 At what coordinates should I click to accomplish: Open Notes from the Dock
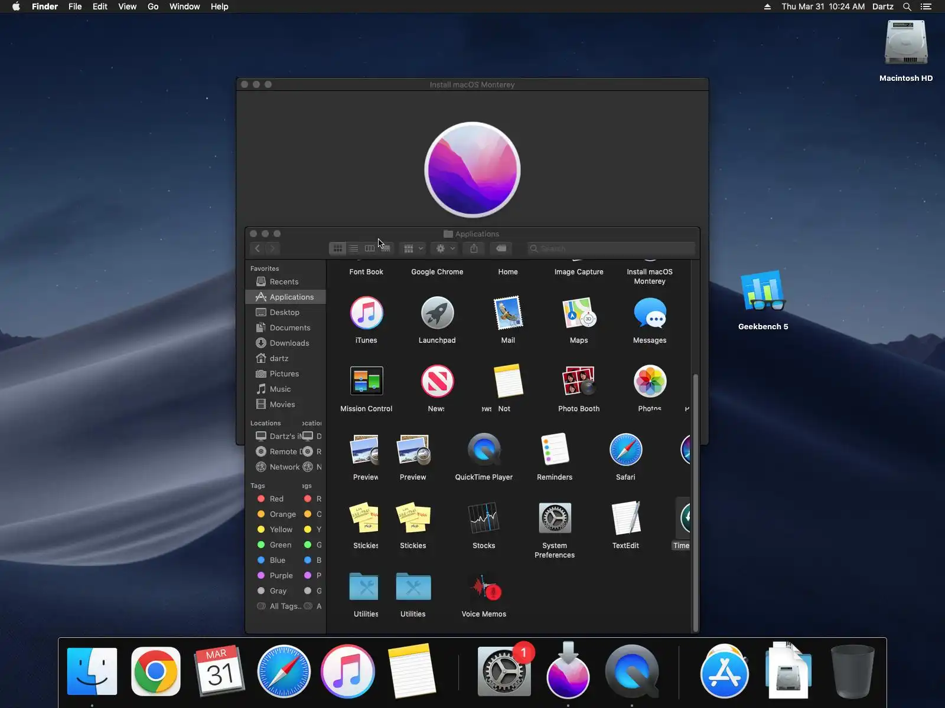point(411,671)
